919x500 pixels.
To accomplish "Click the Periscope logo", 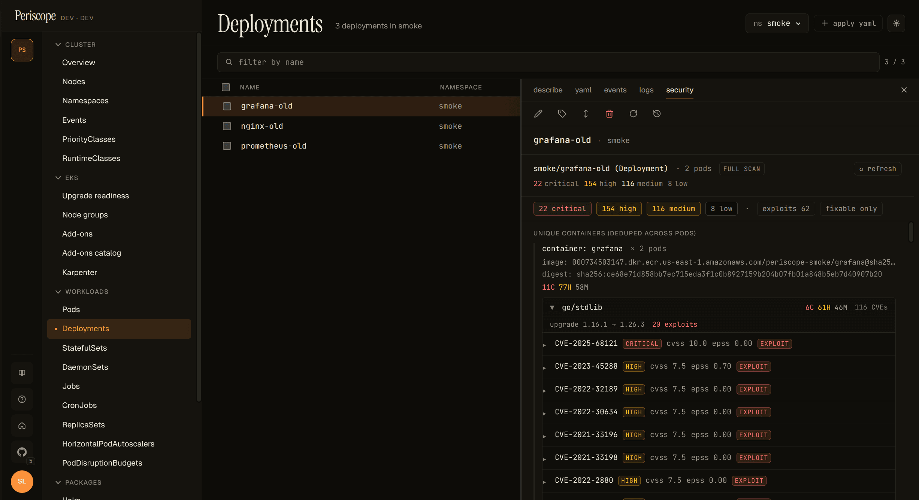I will click(x=35, y=16).
